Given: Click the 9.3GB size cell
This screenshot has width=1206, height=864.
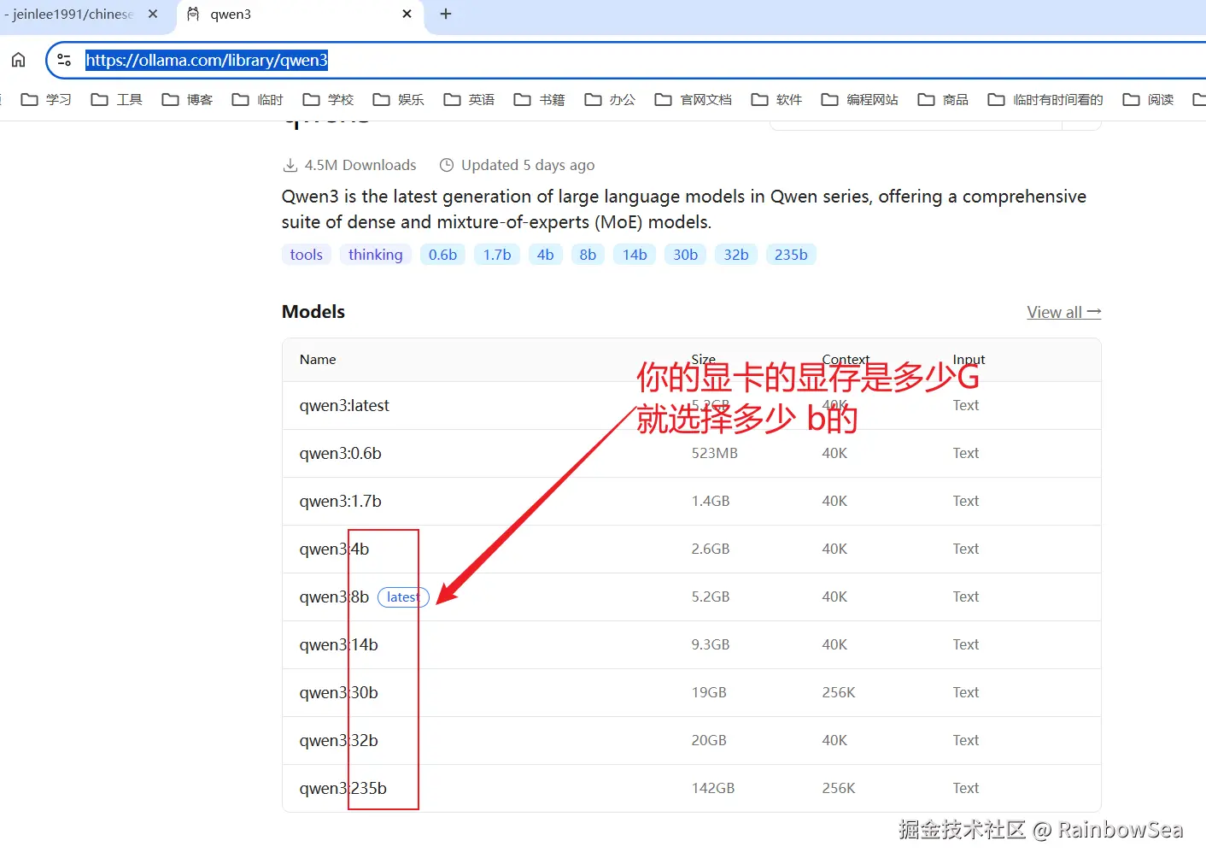Looking at the screenshot, I should tap(711, 644).
